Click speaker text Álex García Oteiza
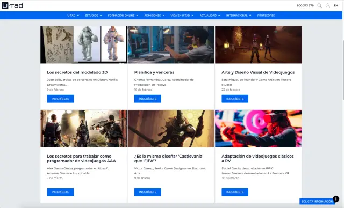Image resolution: width=344 pixels, height=208 pixels. pos(78,171)
